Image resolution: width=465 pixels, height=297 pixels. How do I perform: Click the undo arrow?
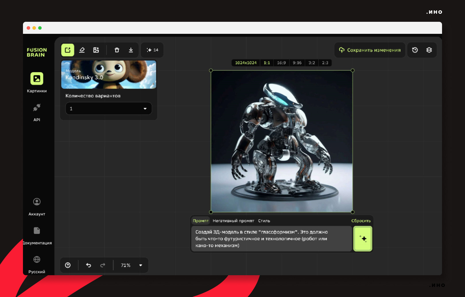(x=88, y=265)
